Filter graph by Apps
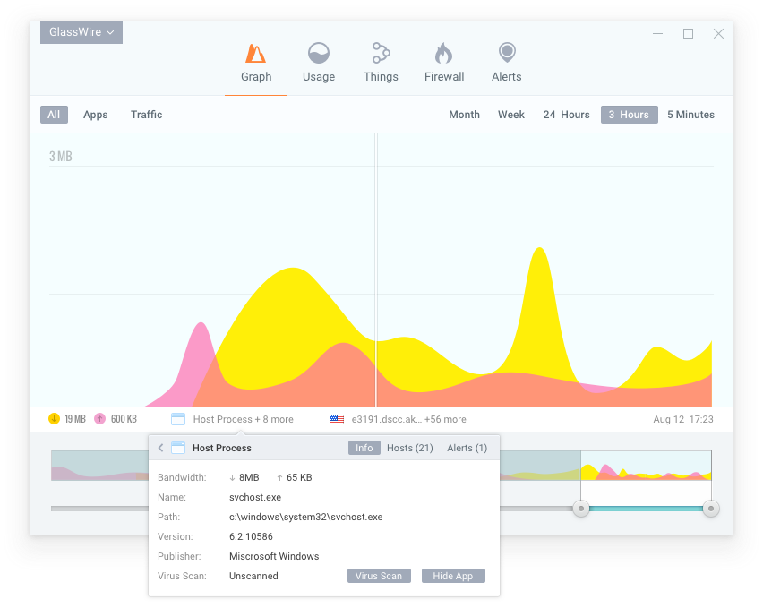Image resolution: width=763 pixels, height=608 pixels. [x=95, y=115]
